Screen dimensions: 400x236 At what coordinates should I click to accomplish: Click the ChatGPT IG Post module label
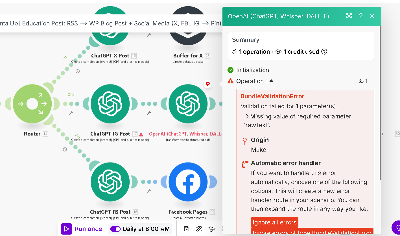pos(110,134)
